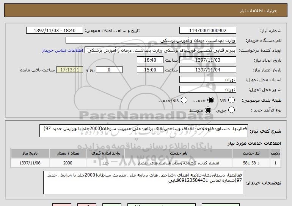
Task: Click the طبقه بندی موضوعی label
Action: (261, 101)
